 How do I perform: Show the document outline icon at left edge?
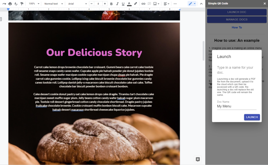(x=1, y=19)
